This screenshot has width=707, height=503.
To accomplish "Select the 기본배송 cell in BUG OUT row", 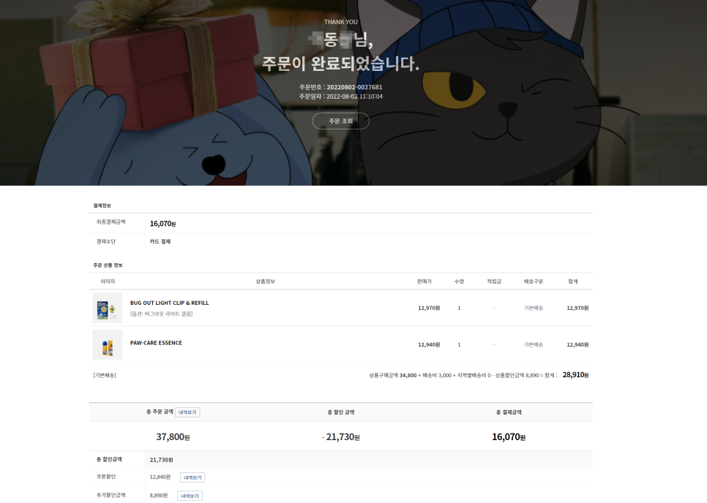I will click(x=534, y=308).
